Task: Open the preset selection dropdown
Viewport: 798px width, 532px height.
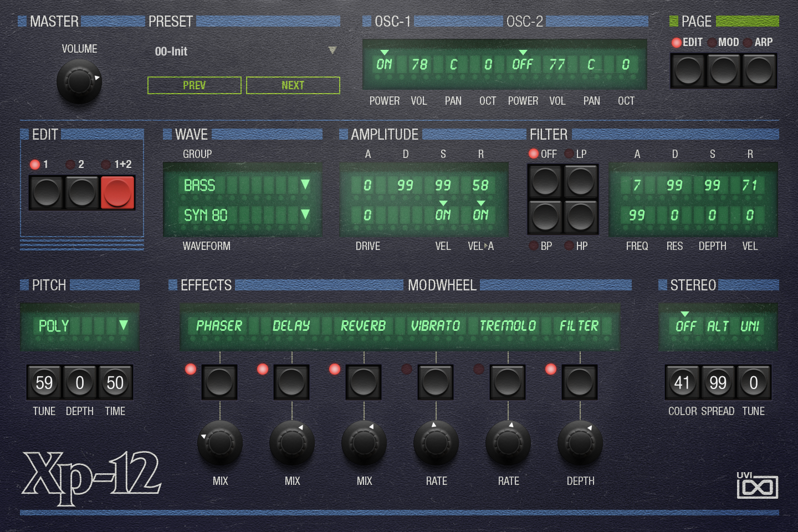Action: (332, 50)
